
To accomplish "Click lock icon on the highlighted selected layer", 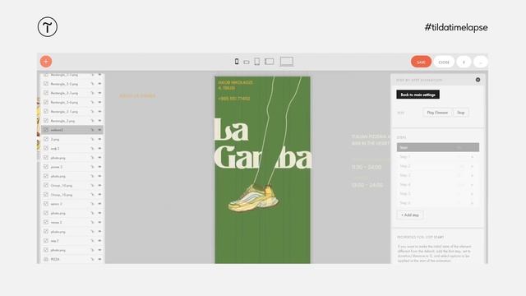I will click(92, 130).
